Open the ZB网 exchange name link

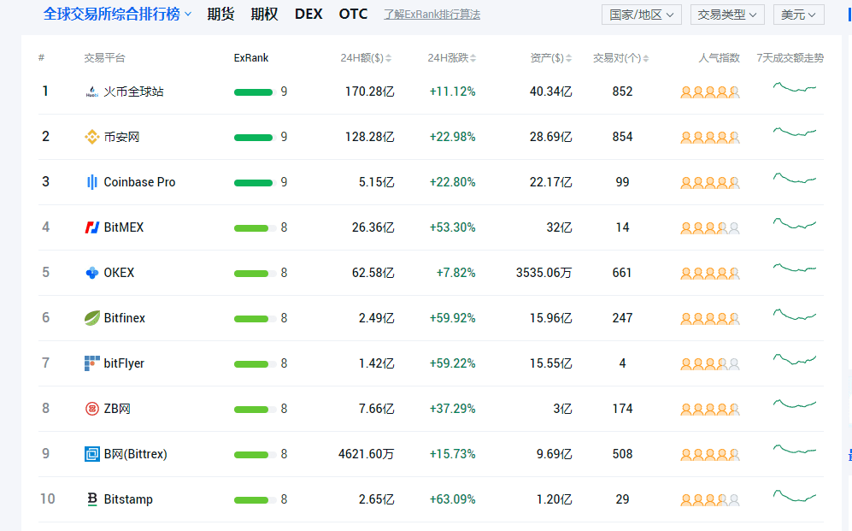tap(117, 409)
